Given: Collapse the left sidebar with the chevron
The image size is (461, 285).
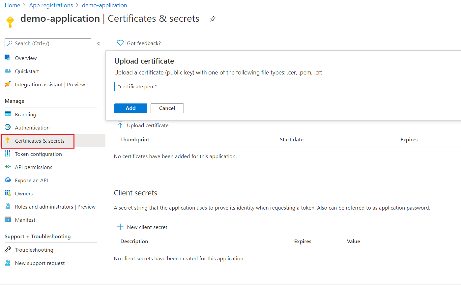Looking at the screenshot, I should pyautogui.click(x=99, y=43).
